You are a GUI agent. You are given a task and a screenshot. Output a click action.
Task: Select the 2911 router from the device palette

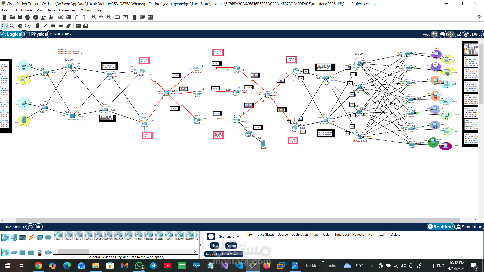(x=98, y=236)
